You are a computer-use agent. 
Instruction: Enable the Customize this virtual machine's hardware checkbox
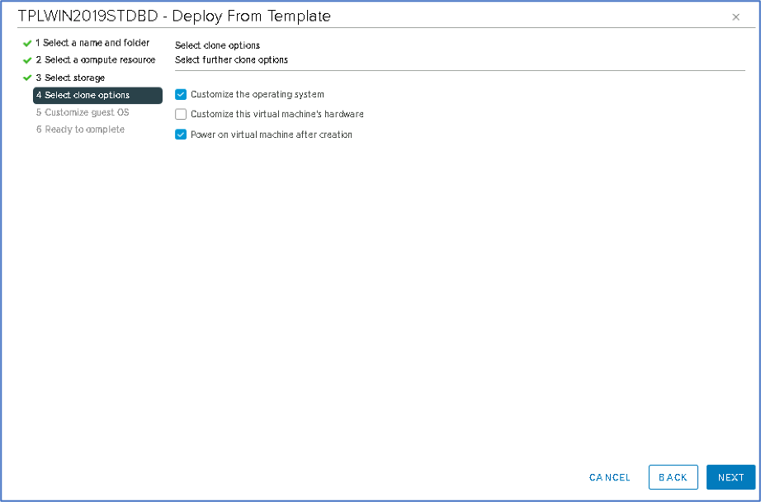point(181,115)
